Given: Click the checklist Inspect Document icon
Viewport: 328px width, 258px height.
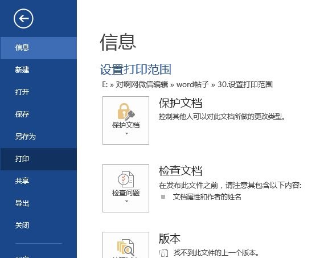Looking at the screenshot, I should pyautogui.click(x=126, y=179).
